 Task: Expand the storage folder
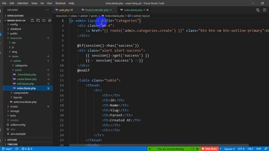coord(15,111)
